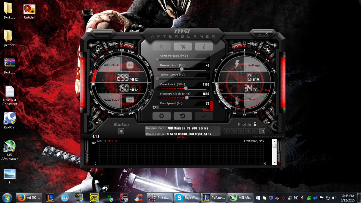Click the save profile floppy disk icon
Viewport: 361px width, 203px height.
[x=262, y=131]
